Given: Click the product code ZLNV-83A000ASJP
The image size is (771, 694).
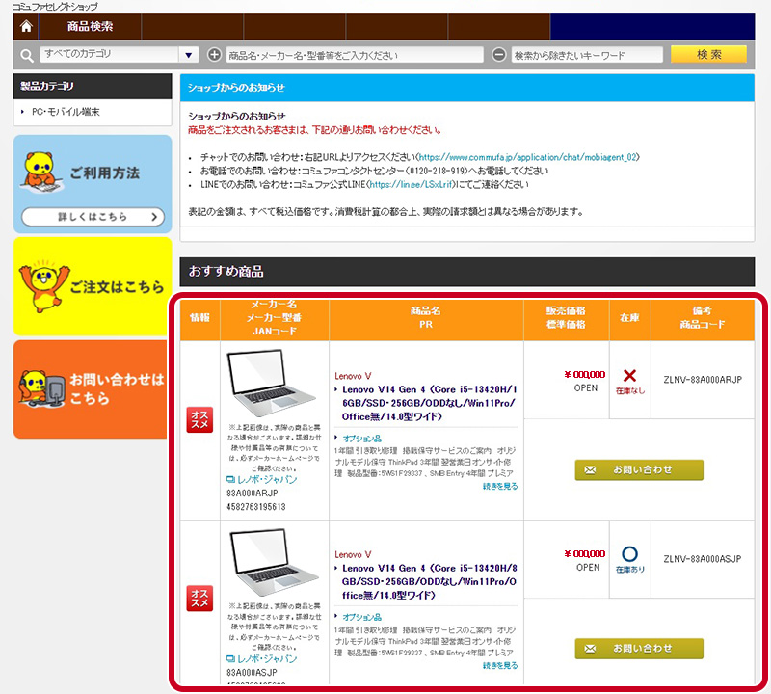Looking at the screenshot, I should 703,559.
